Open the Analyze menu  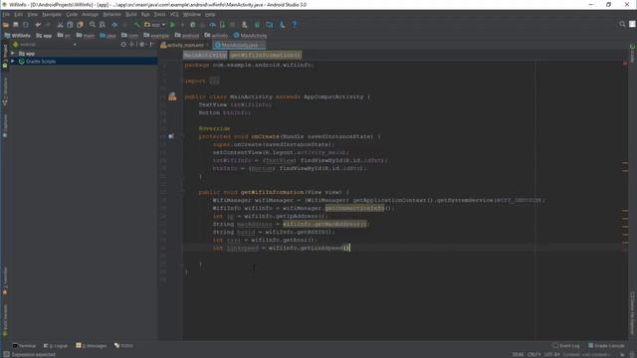pos(91,14)
